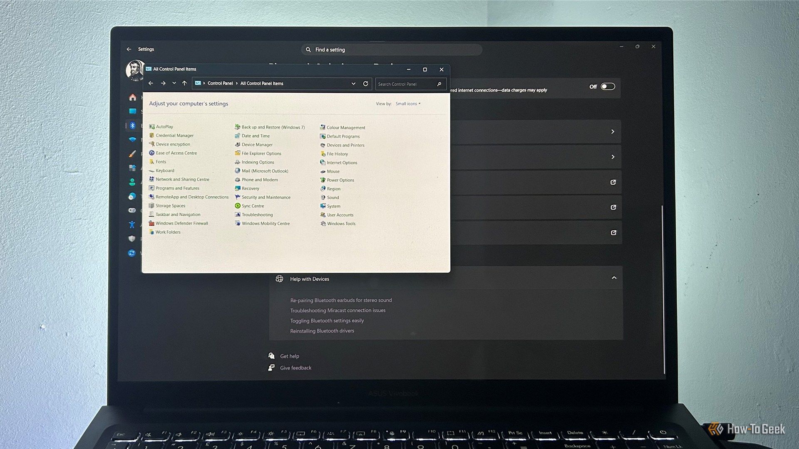The width and height of the screenshot is (799, 449).
Task: Go forward in Control Panel
Action: click(x=163, y=84)
